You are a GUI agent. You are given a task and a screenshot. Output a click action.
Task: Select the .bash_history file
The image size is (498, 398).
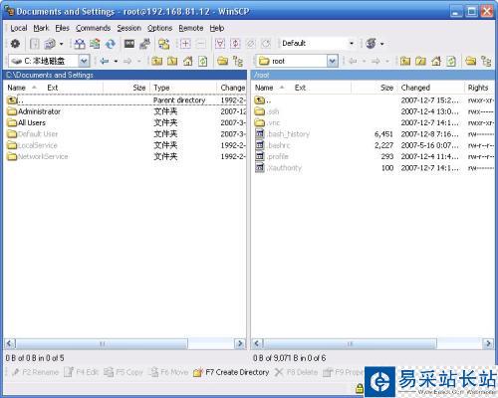point(283,134)
